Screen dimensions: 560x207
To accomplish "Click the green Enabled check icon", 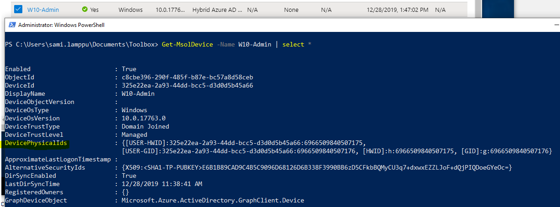I will click(x=85, y=10).
